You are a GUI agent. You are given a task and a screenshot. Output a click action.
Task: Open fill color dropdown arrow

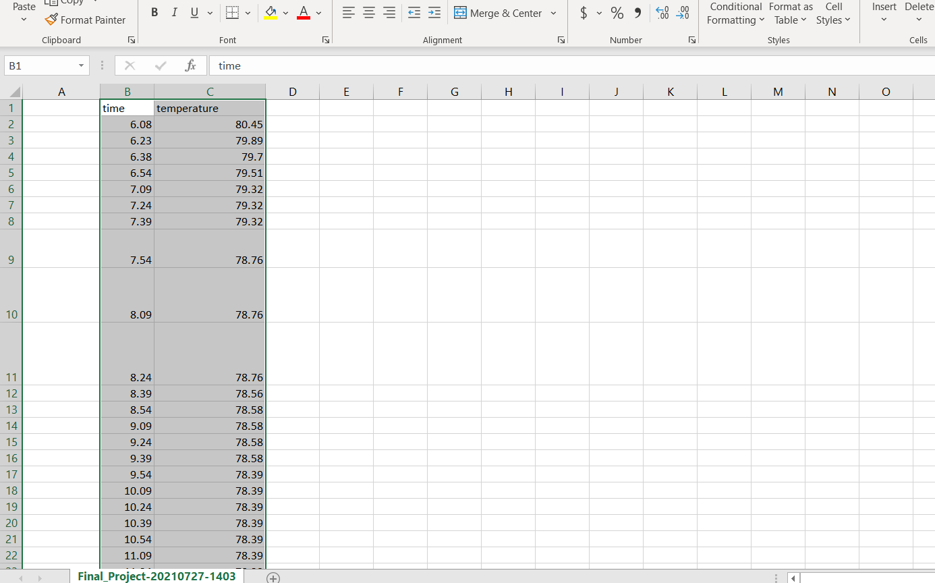coord(285,13)
